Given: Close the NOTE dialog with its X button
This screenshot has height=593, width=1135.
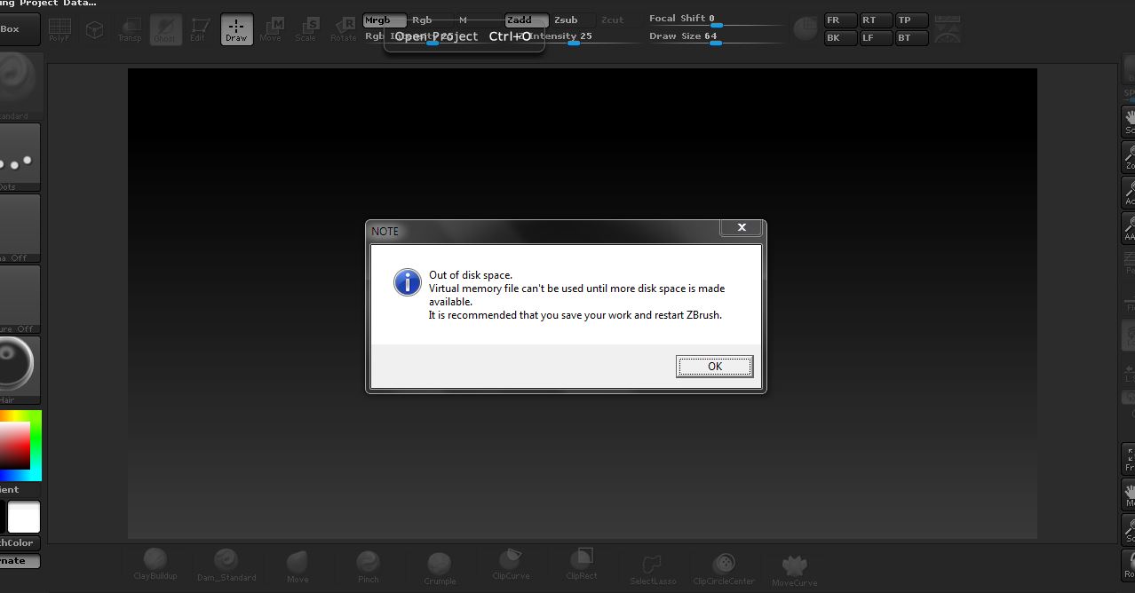Looking at the screenshot, I should [x=742, y=228].
